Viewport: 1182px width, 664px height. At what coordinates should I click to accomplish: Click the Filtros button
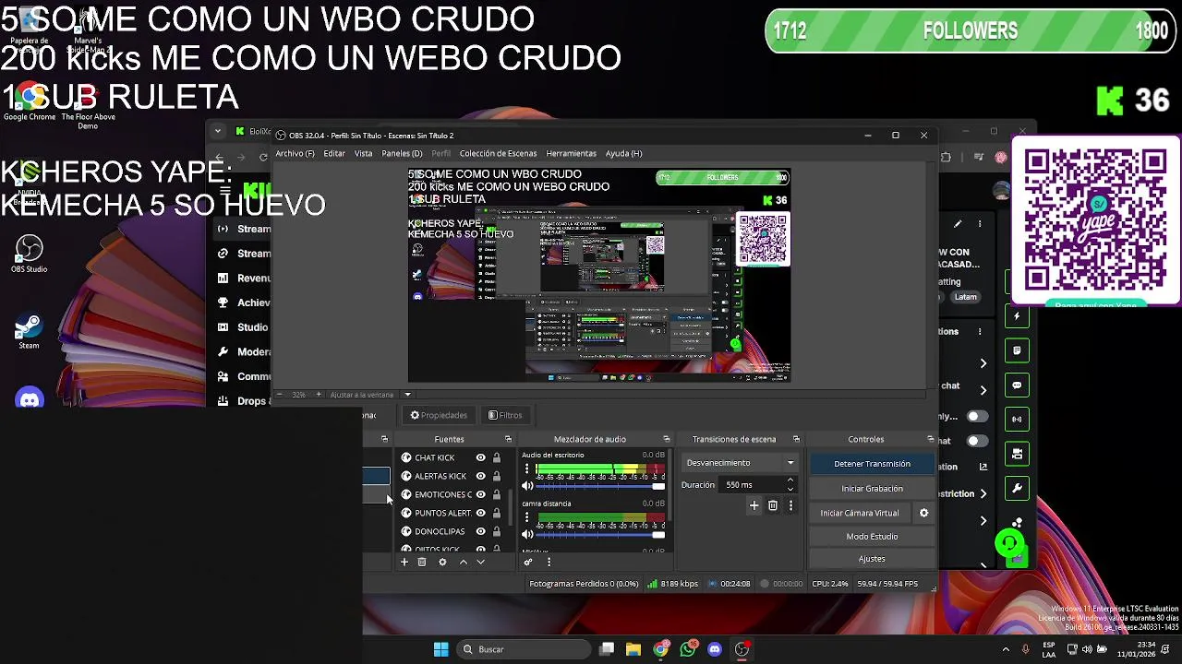click(505, 415)
